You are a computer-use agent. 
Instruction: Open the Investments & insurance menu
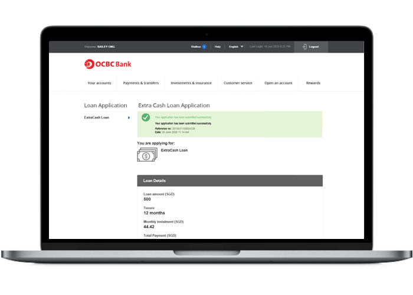pos(191,83)
